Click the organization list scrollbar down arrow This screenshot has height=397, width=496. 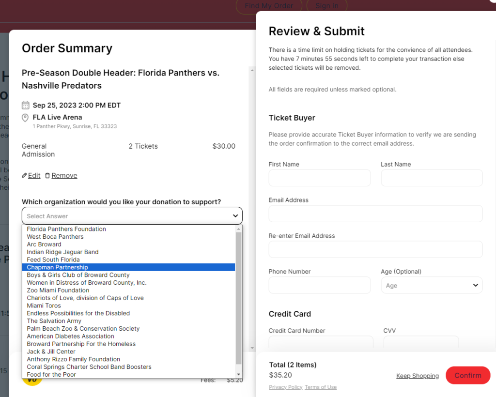238,374
